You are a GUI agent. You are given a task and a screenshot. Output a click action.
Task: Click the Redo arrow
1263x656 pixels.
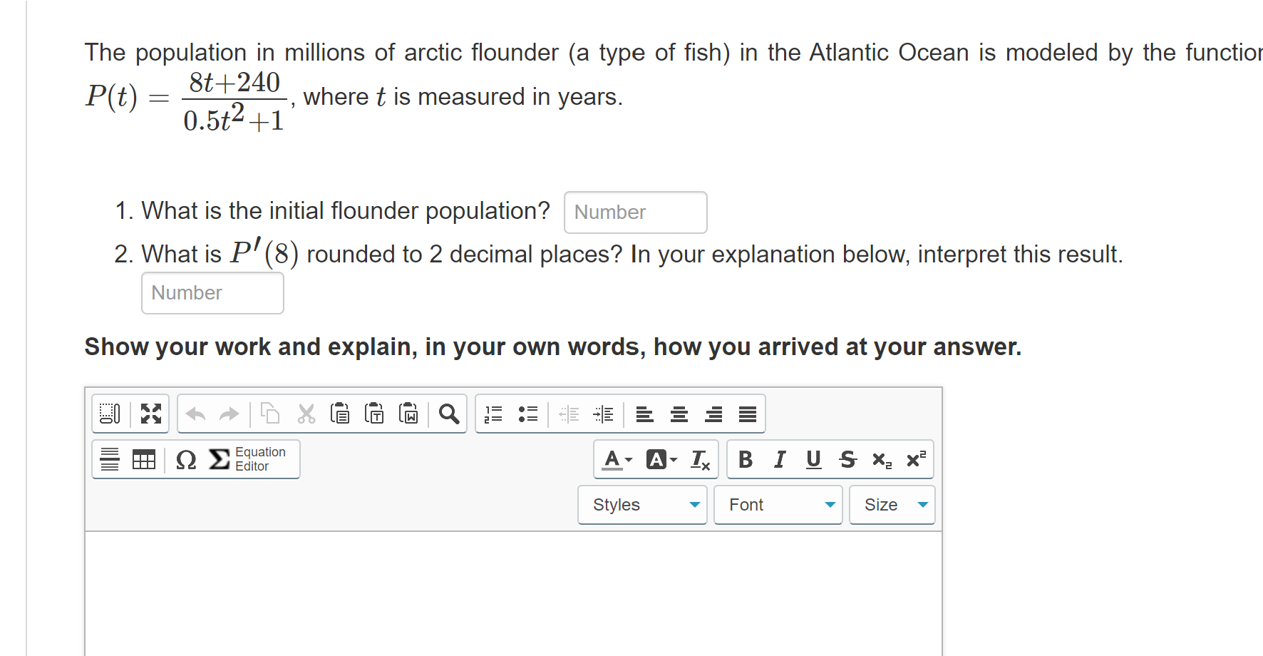tap(228, 414)
